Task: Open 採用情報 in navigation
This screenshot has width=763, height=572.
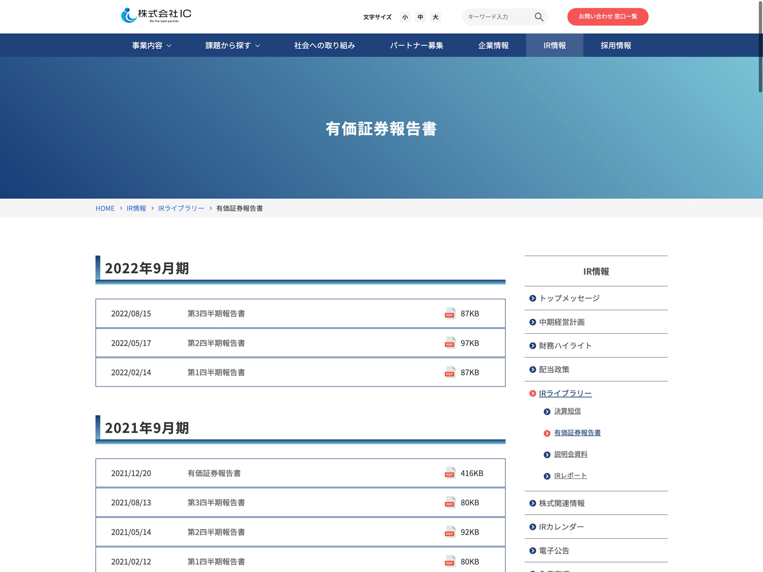Action: [x=616, y=45]
